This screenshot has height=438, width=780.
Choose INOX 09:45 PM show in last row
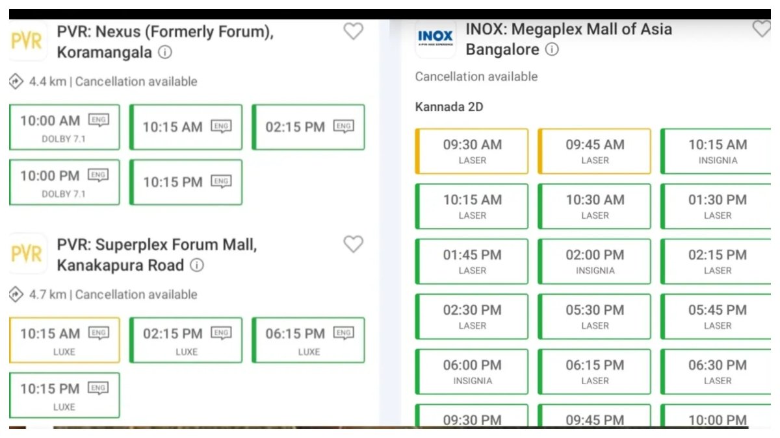(594, 415)
